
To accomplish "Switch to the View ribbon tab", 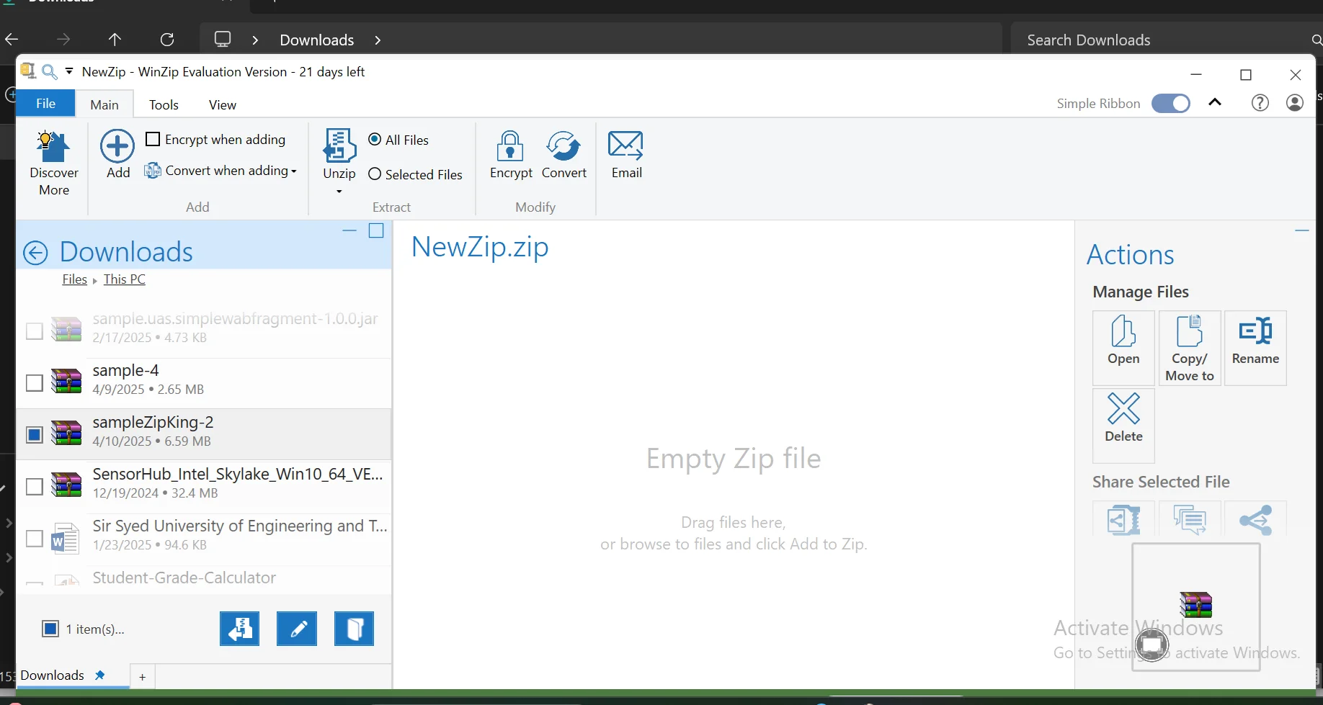I will pos(223,104).
